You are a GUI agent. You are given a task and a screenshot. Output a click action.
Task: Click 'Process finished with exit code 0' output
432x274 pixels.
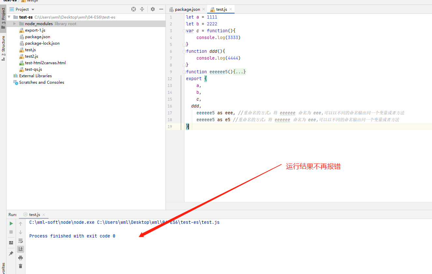72,236
